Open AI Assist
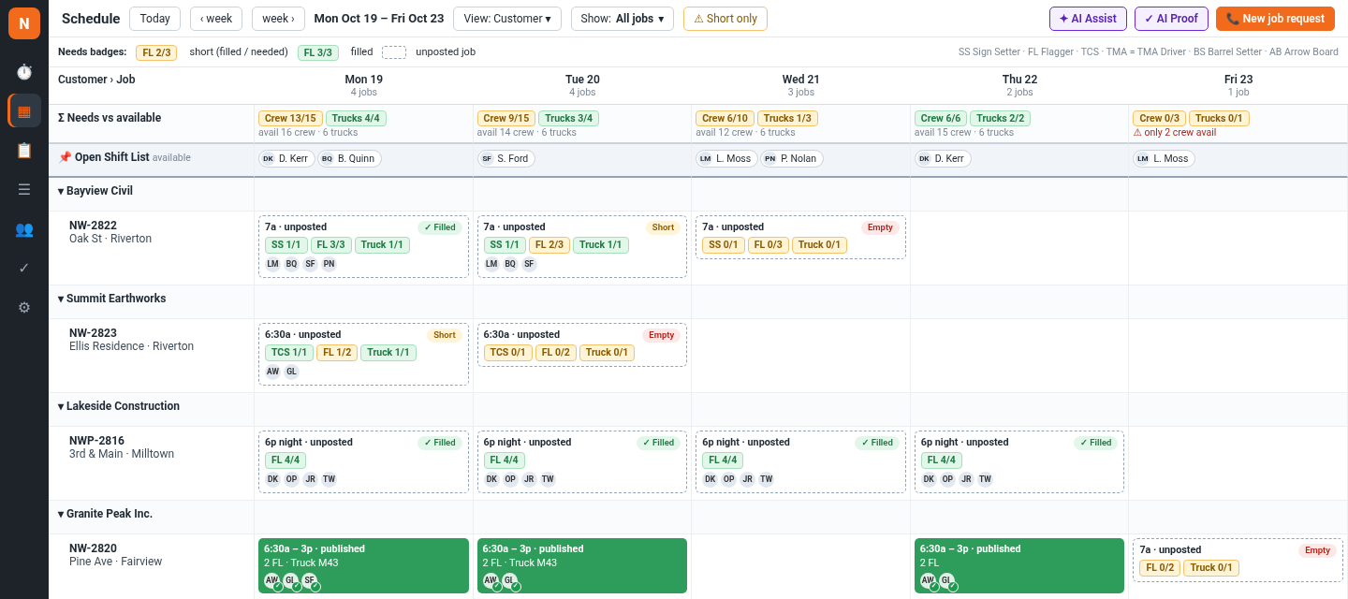The width and height of the screenshot is (1348, 599). pyautogui.click(x=1088, y=19)
